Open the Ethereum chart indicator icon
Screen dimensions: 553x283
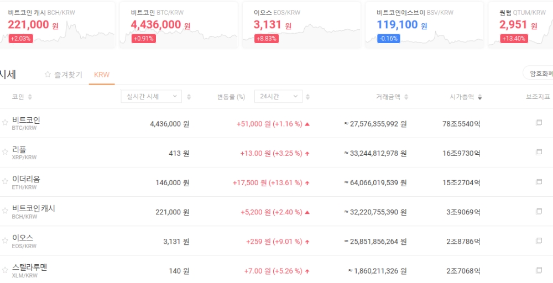coord(539,182)
